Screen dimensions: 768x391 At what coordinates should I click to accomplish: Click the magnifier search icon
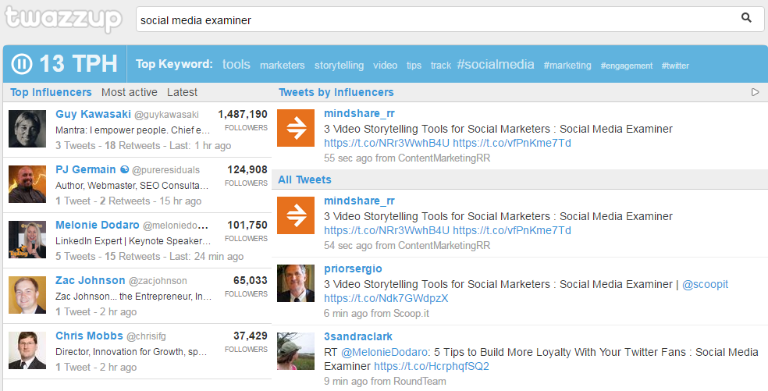pyautogui.click(x=746, y=18)
